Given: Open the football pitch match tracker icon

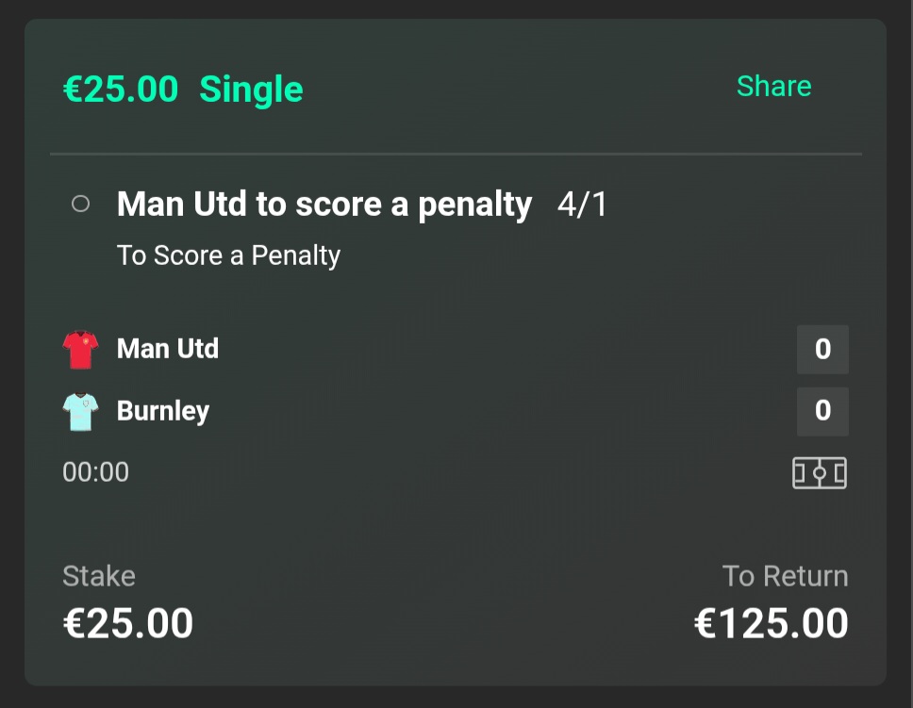Looking at the screenshot, I should (820, 472).
